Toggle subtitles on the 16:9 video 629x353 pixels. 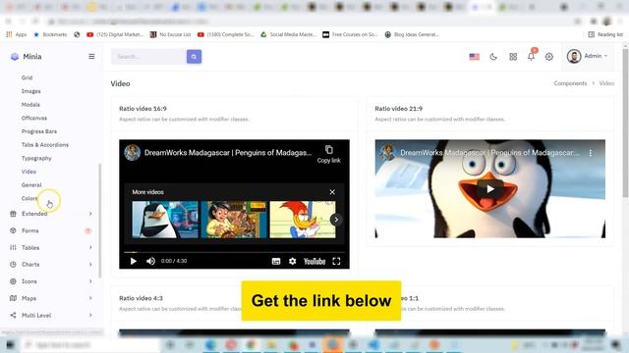pos(276,262)
